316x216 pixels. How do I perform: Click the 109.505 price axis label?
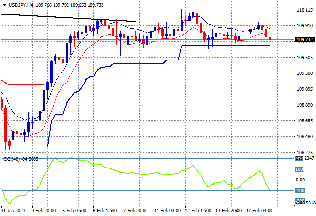click(x=305, y=58)
